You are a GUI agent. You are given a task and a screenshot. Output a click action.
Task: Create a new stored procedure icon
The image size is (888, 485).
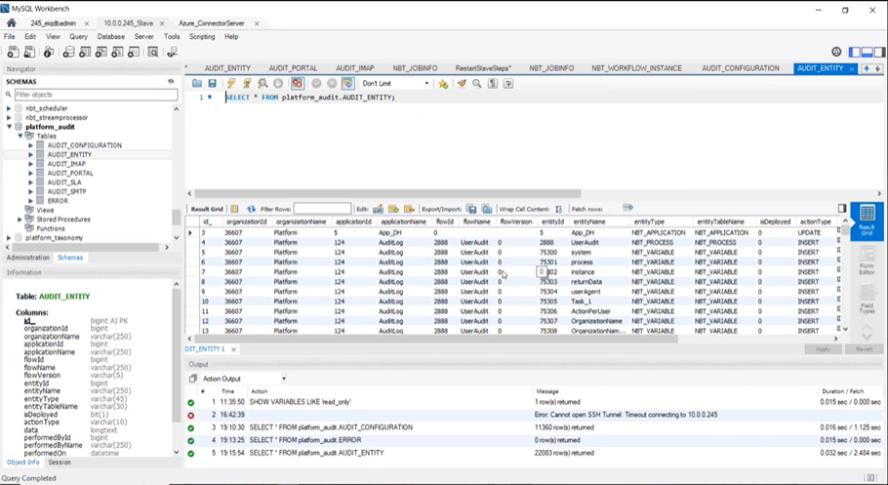(x=117, y=52)
